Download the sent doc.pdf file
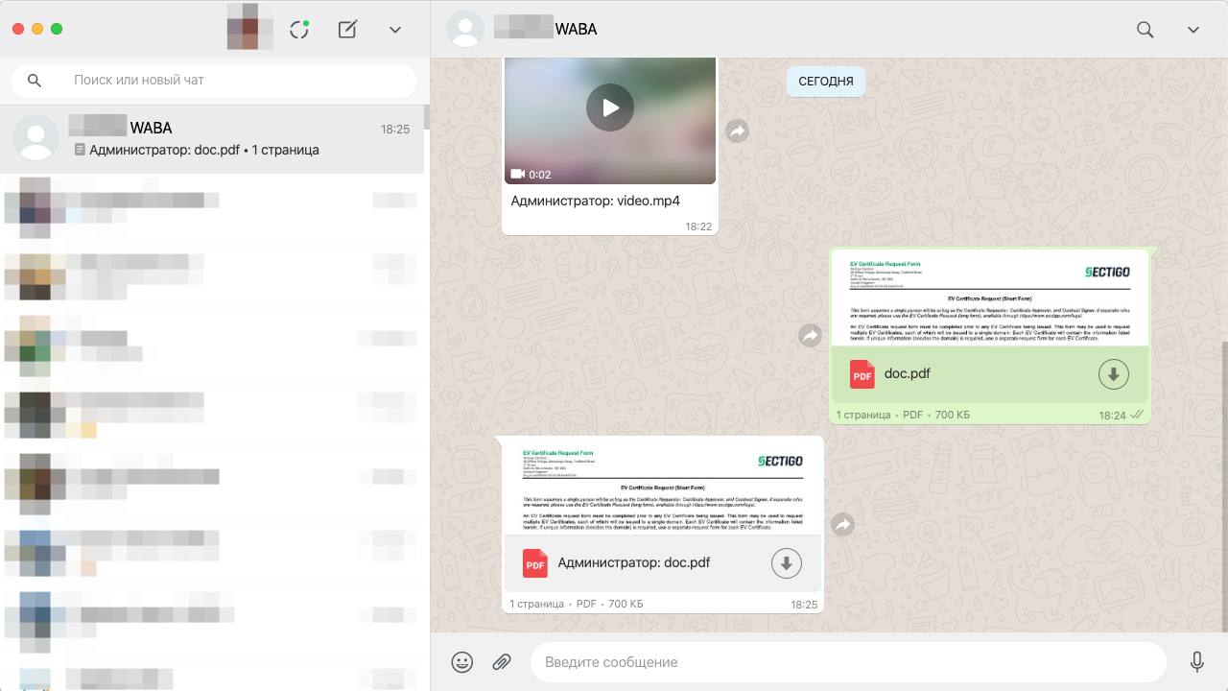 1113,374
